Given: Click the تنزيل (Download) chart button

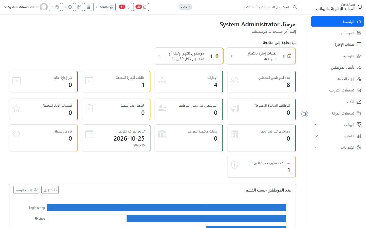Looking at the screenshot, I should click(50, 190).
